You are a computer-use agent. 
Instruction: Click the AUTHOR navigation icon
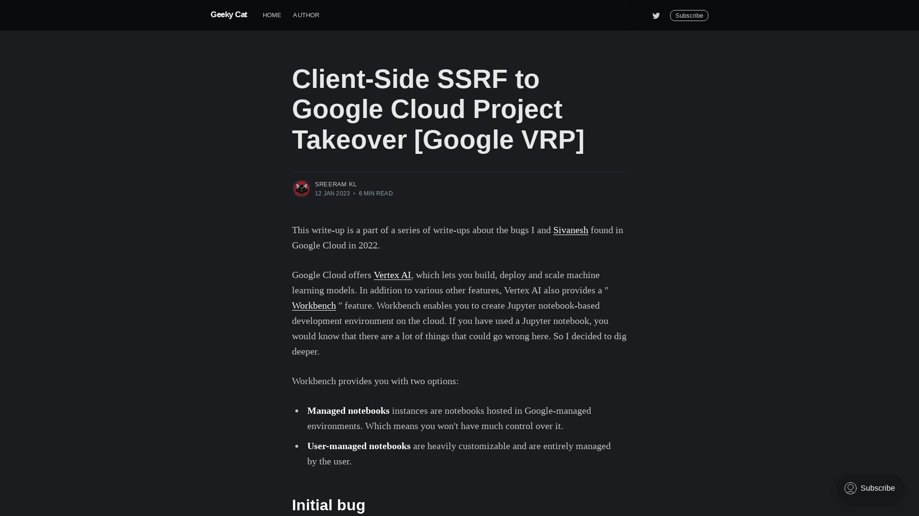[x=306, y=15]
